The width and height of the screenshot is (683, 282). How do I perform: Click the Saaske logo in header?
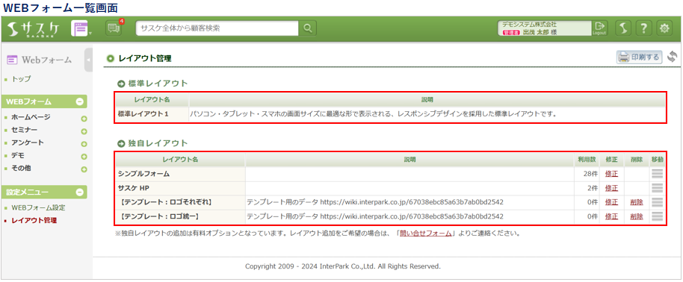tap(34, 28)
